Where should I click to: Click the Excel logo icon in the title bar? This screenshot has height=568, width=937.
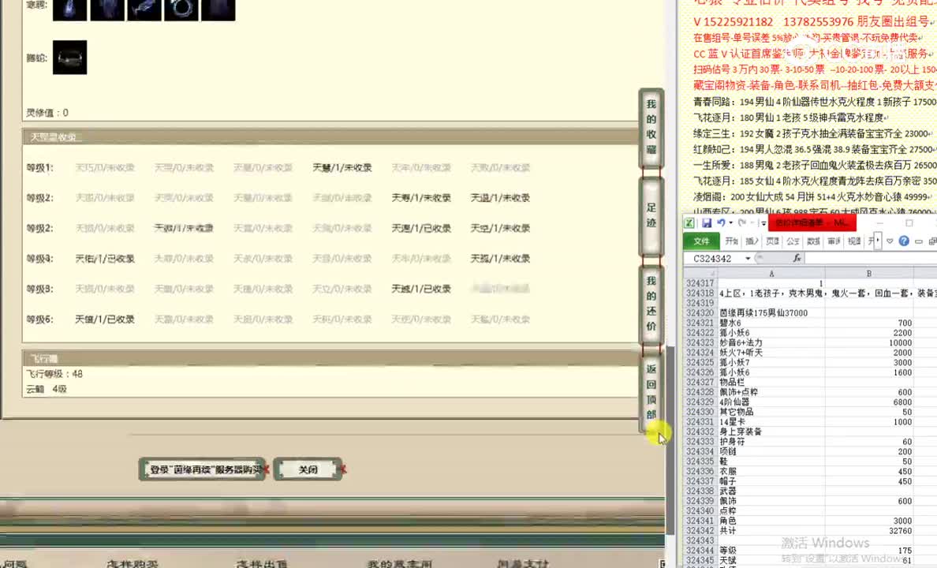click(689, 223)
